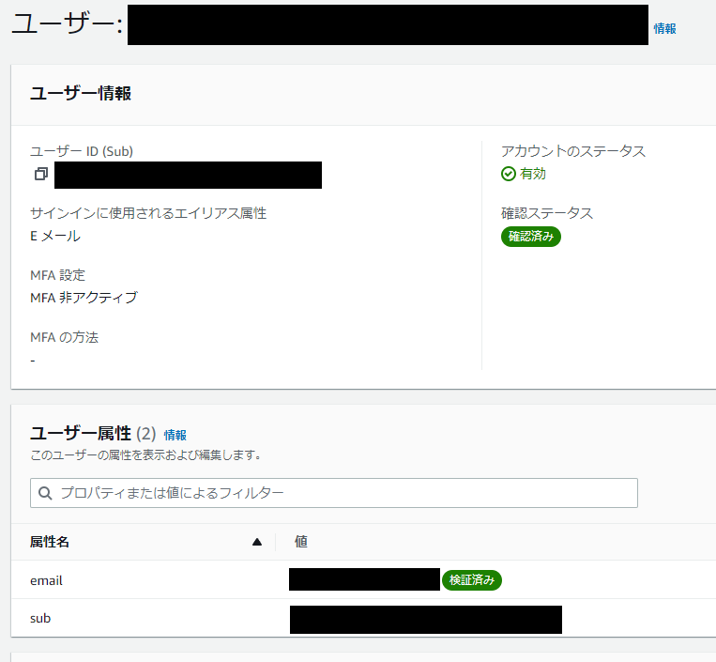This screenshot has height=662, width=716.
Task: Select the email attribute row name
Action: 46,580
